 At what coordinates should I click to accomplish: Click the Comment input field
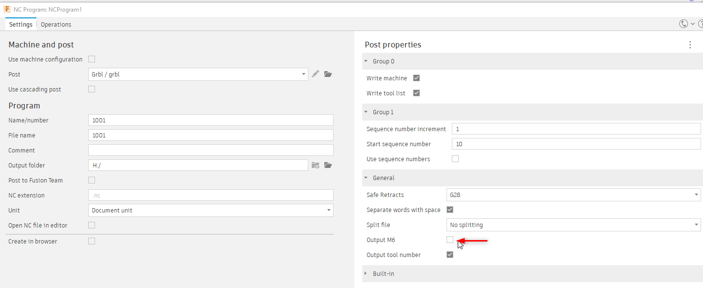click(x=211, y=150)
